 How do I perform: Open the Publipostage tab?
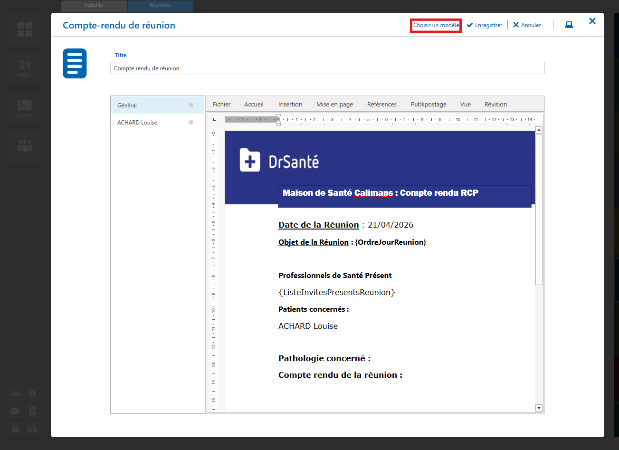click(429, 104)
